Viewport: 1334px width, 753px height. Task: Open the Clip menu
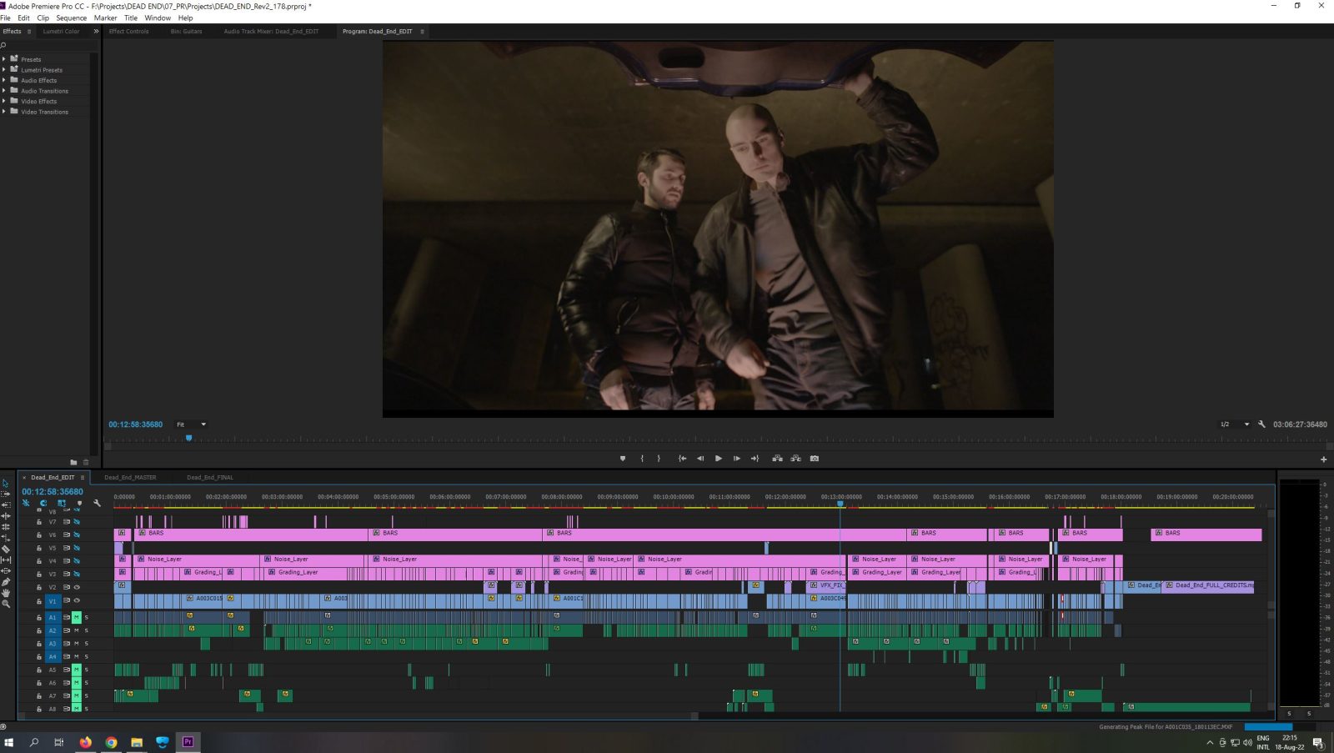click(x=43, y=18)
